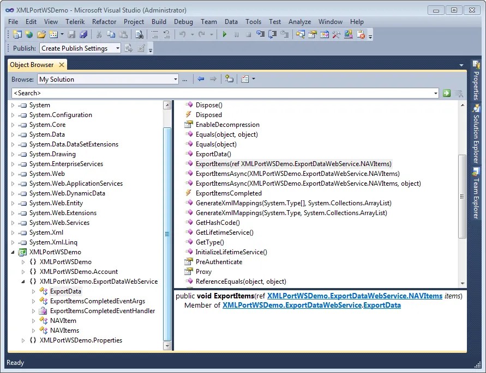Expand the System.Xml.Linq assembly node
This screenshot has height=373, width=486.
pos(13,242)
